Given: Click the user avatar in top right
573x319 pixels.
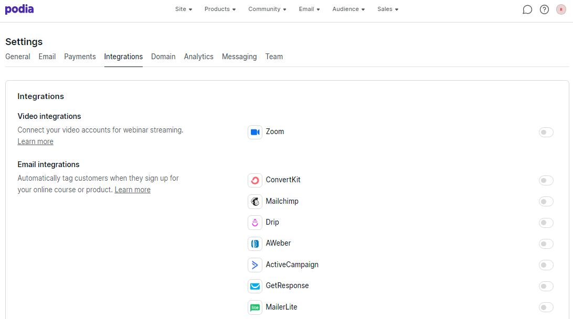Looking at the screenshot, I should click(x=561, y=9).
